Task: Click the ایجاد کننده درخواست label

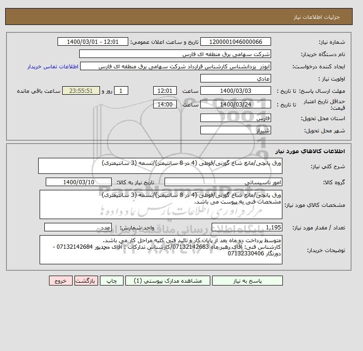Action: coord(319,66)
